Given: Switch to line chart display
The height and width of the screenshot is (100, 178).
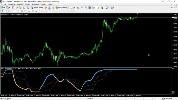Looking at the screenshot, I should pos(78,7).
